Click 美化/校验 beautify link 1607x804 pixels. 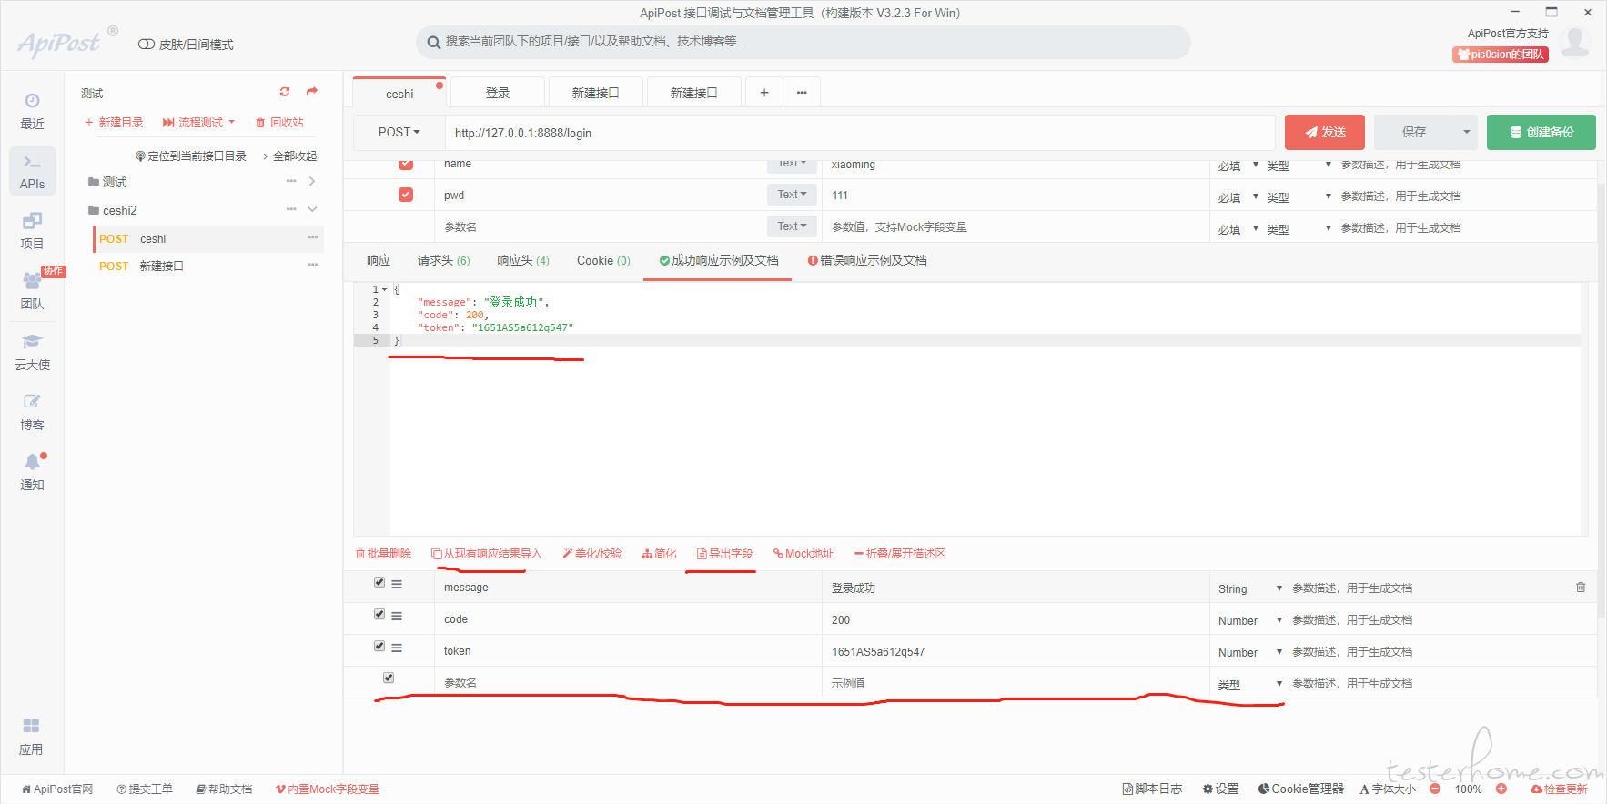pos(591,553)
